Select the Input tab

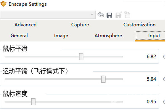pyautogui.click(x=150, y=35)
